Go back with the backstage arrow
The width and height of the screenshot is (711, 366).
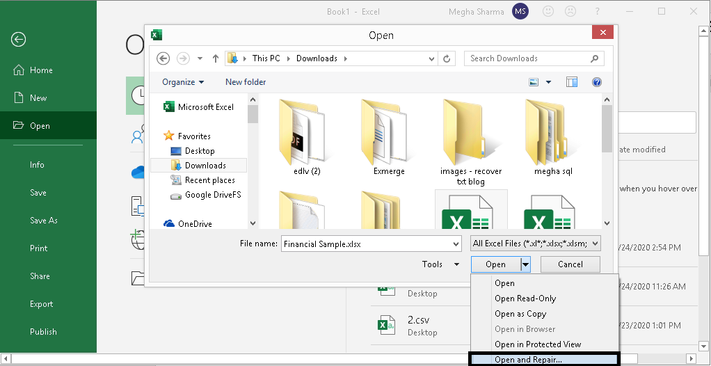point(19,40)
